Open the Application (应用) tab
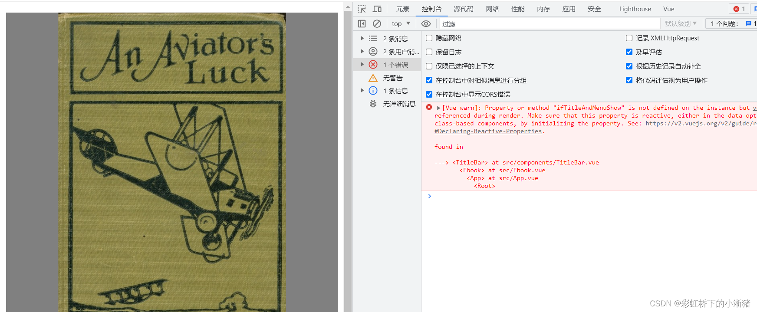The image size is (757, 312). (569, 9)
